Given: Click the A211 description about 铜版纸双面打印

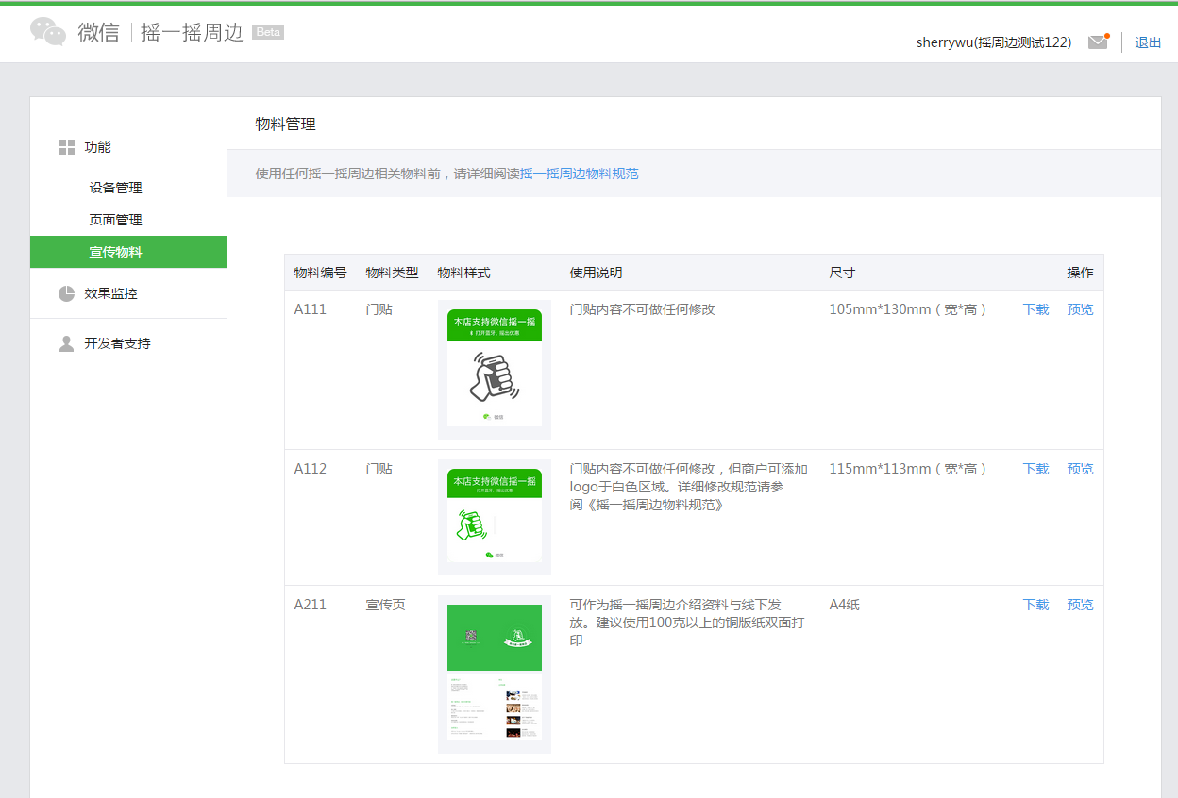Looking at the screenshot, I should click(687, 623).
